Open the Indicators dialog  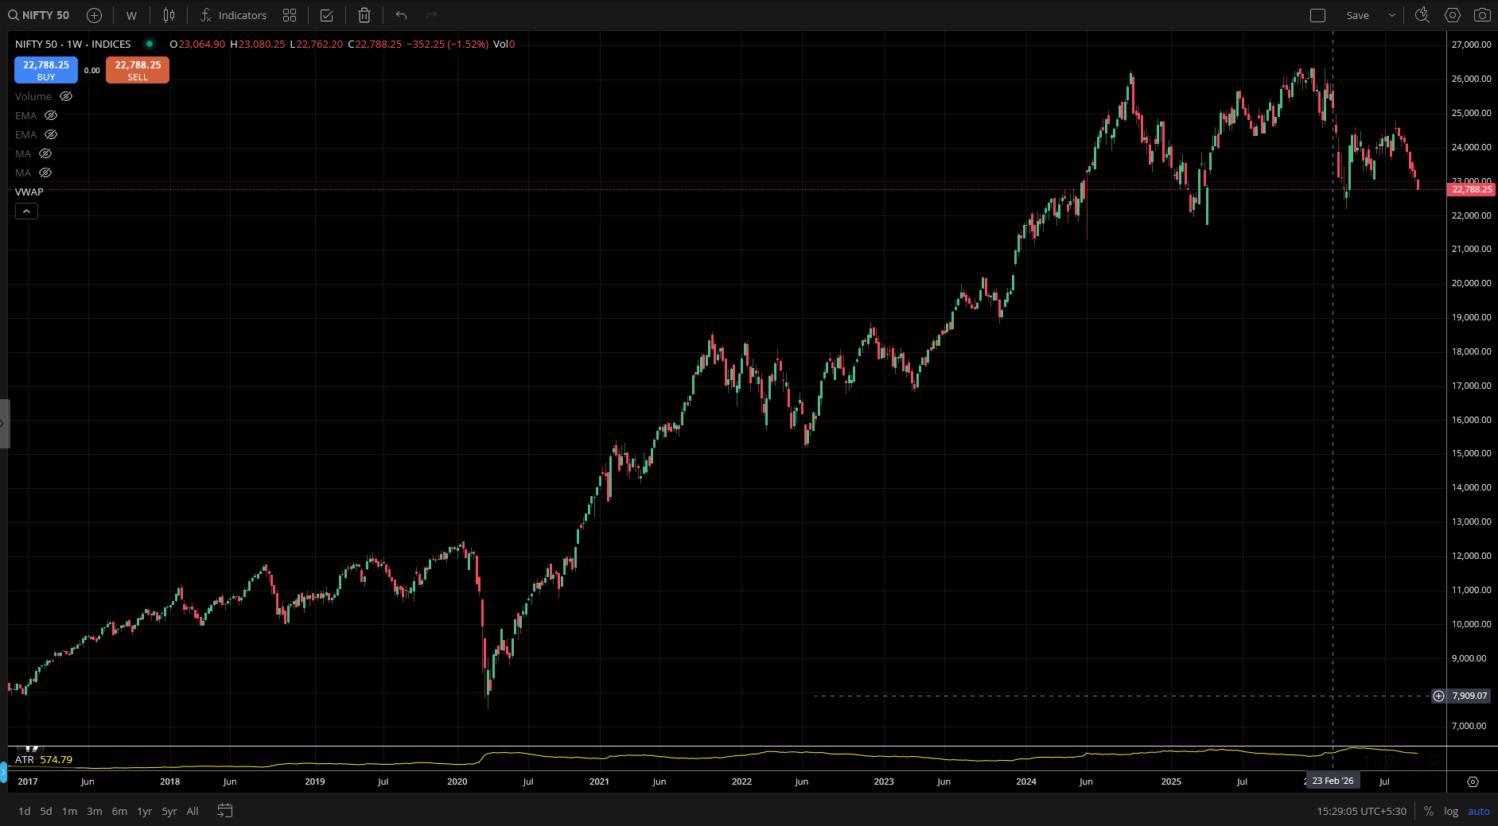tap(233, 15)
